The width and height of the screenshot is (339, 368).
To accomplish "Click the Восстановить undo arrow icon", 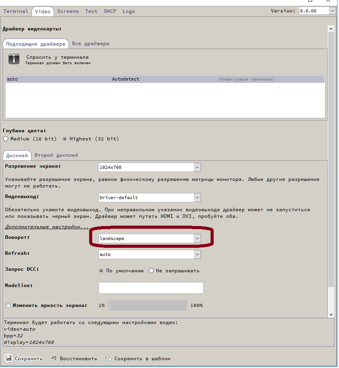I will pos(54,358).
